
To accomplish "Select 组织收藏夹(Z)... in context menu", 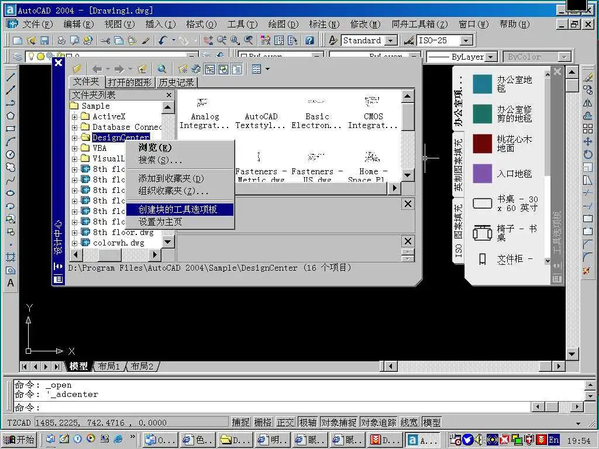I will (180, 191).
